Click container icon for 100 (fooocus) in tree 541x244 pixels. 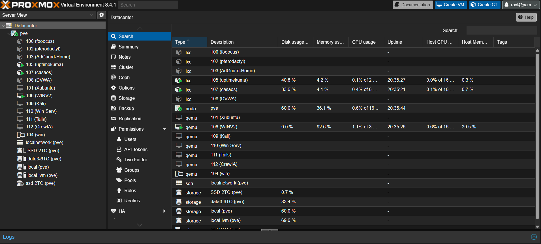(20, 41)
